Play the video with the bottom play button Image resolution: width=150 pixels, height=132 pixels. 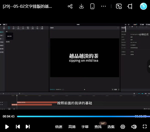(x=7, y=127)
